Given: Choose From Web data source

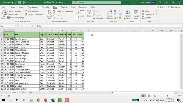Looking at the screenshot, I should click(x=13, y=15).
